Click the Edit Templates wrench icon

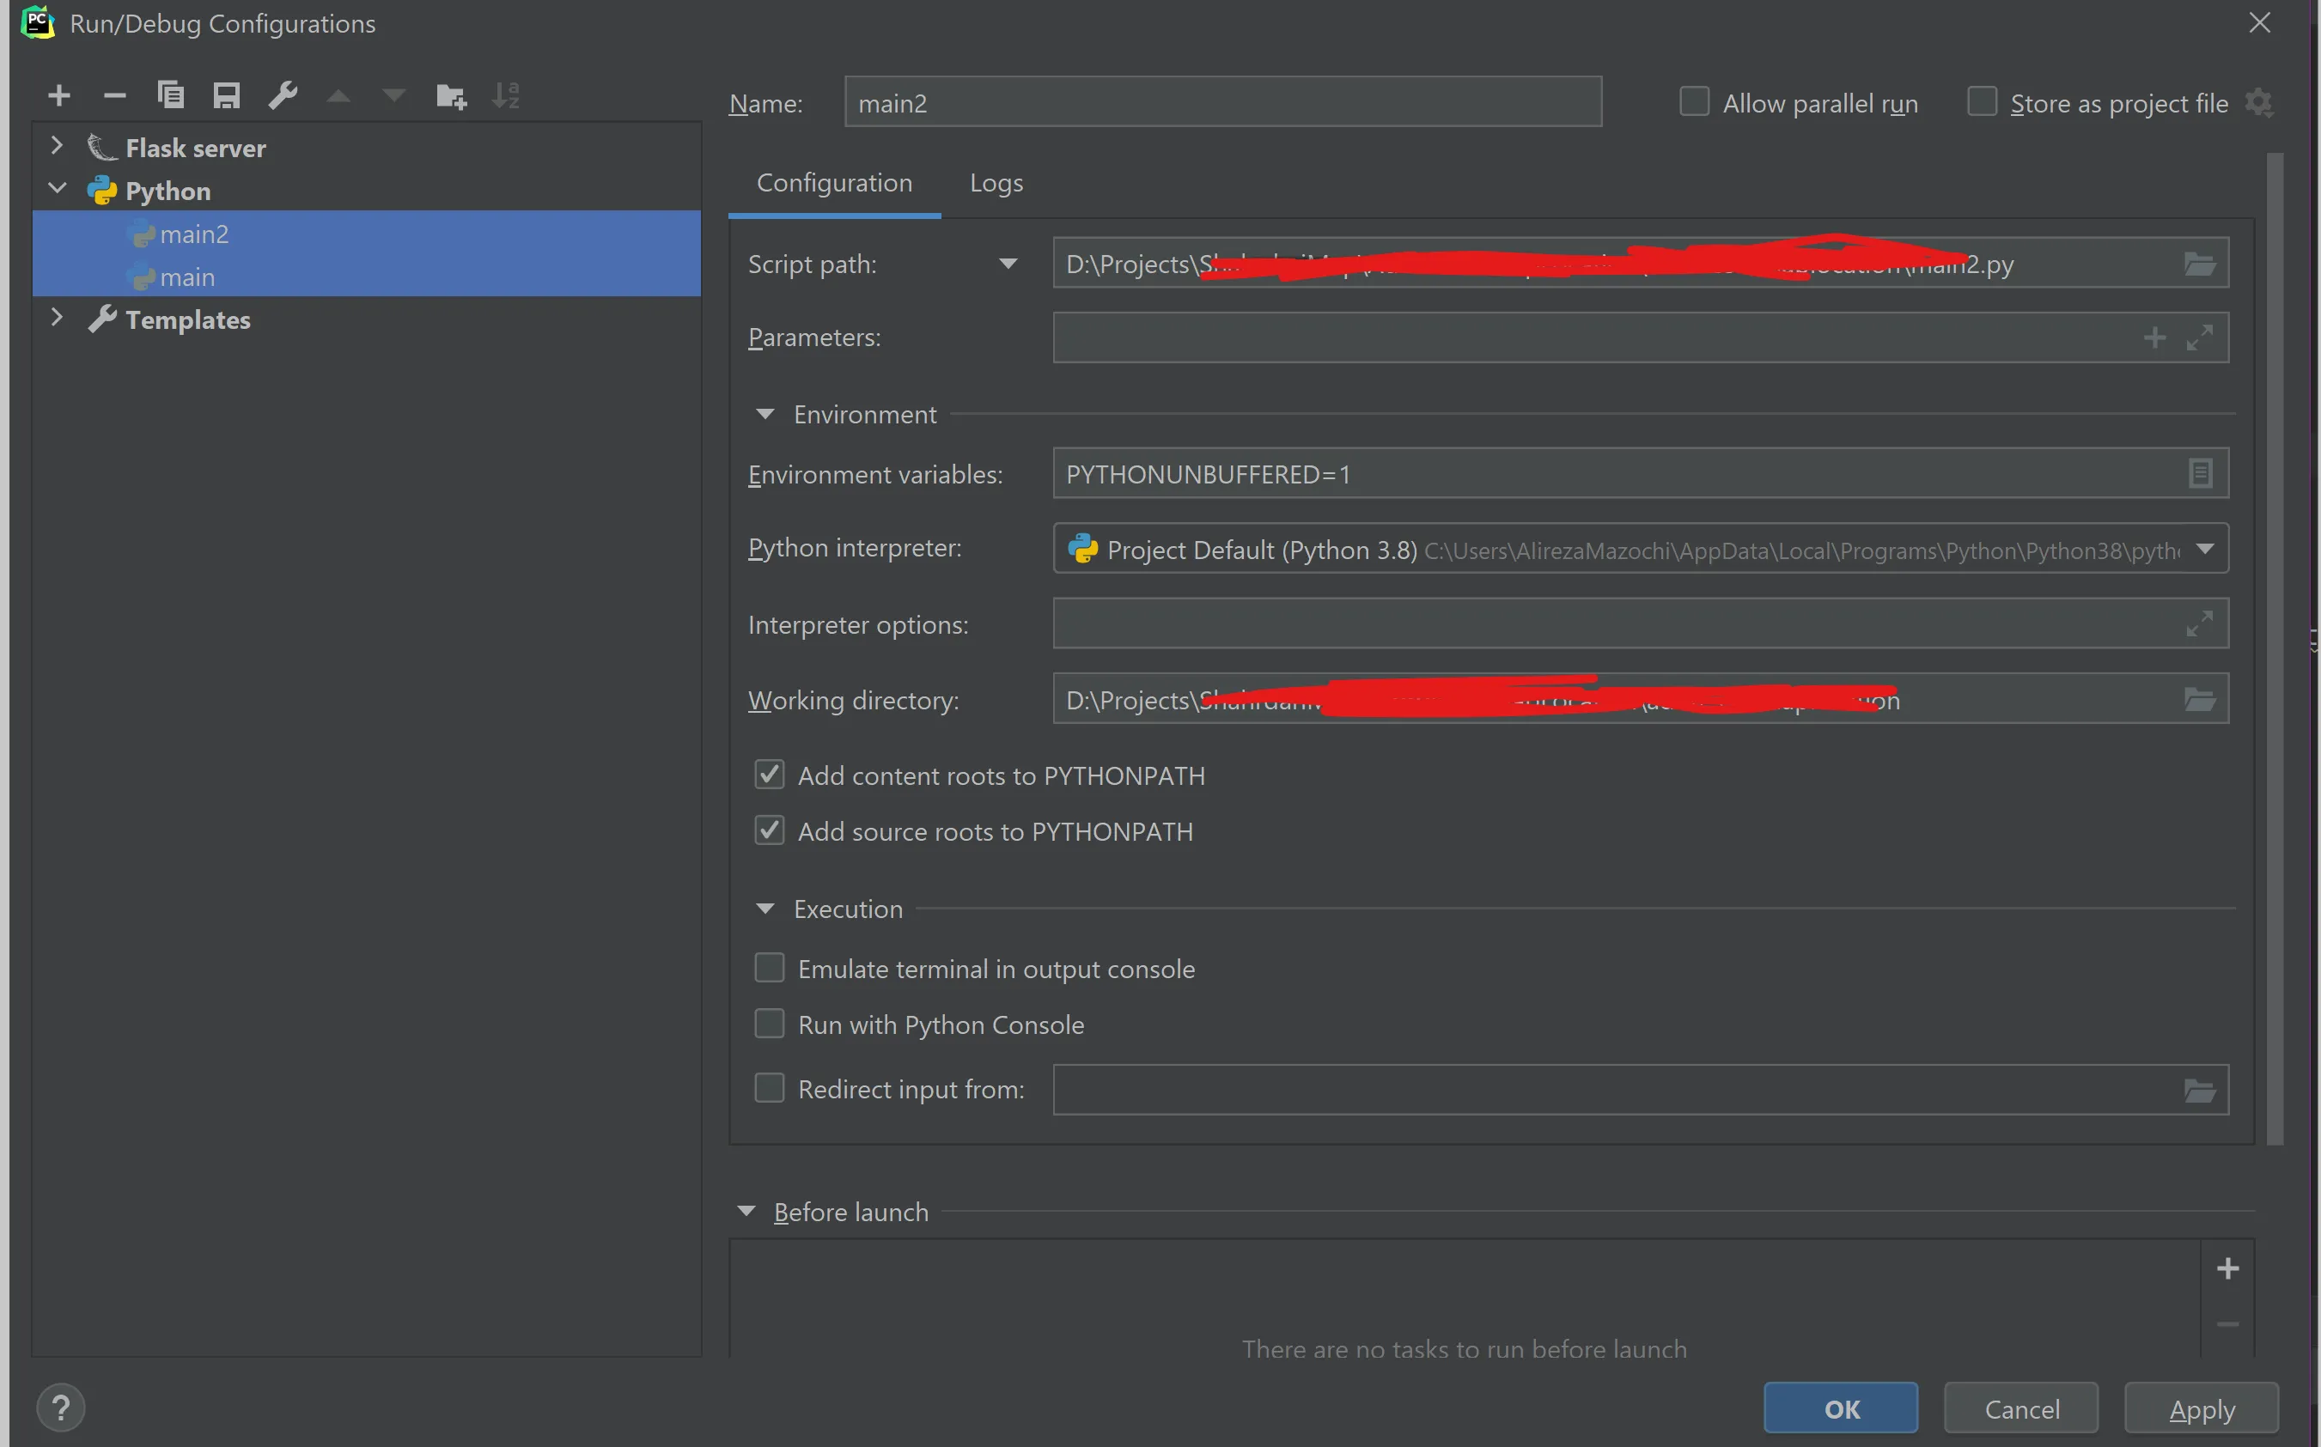click(283, 95)
